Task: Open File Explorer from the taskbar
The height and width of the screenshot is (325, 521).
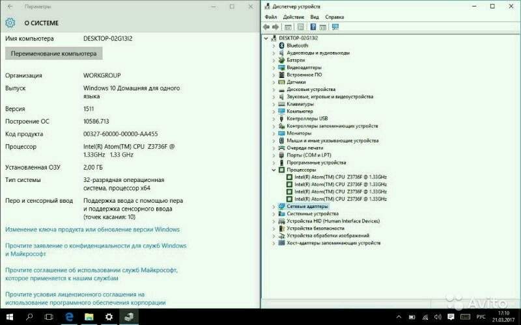Action: click(89, 317)
